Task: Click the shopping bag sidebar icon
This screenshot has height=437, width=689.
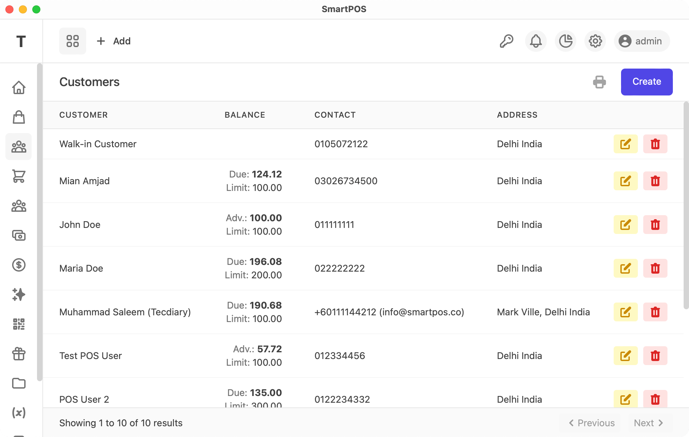Action: [19, 117]
